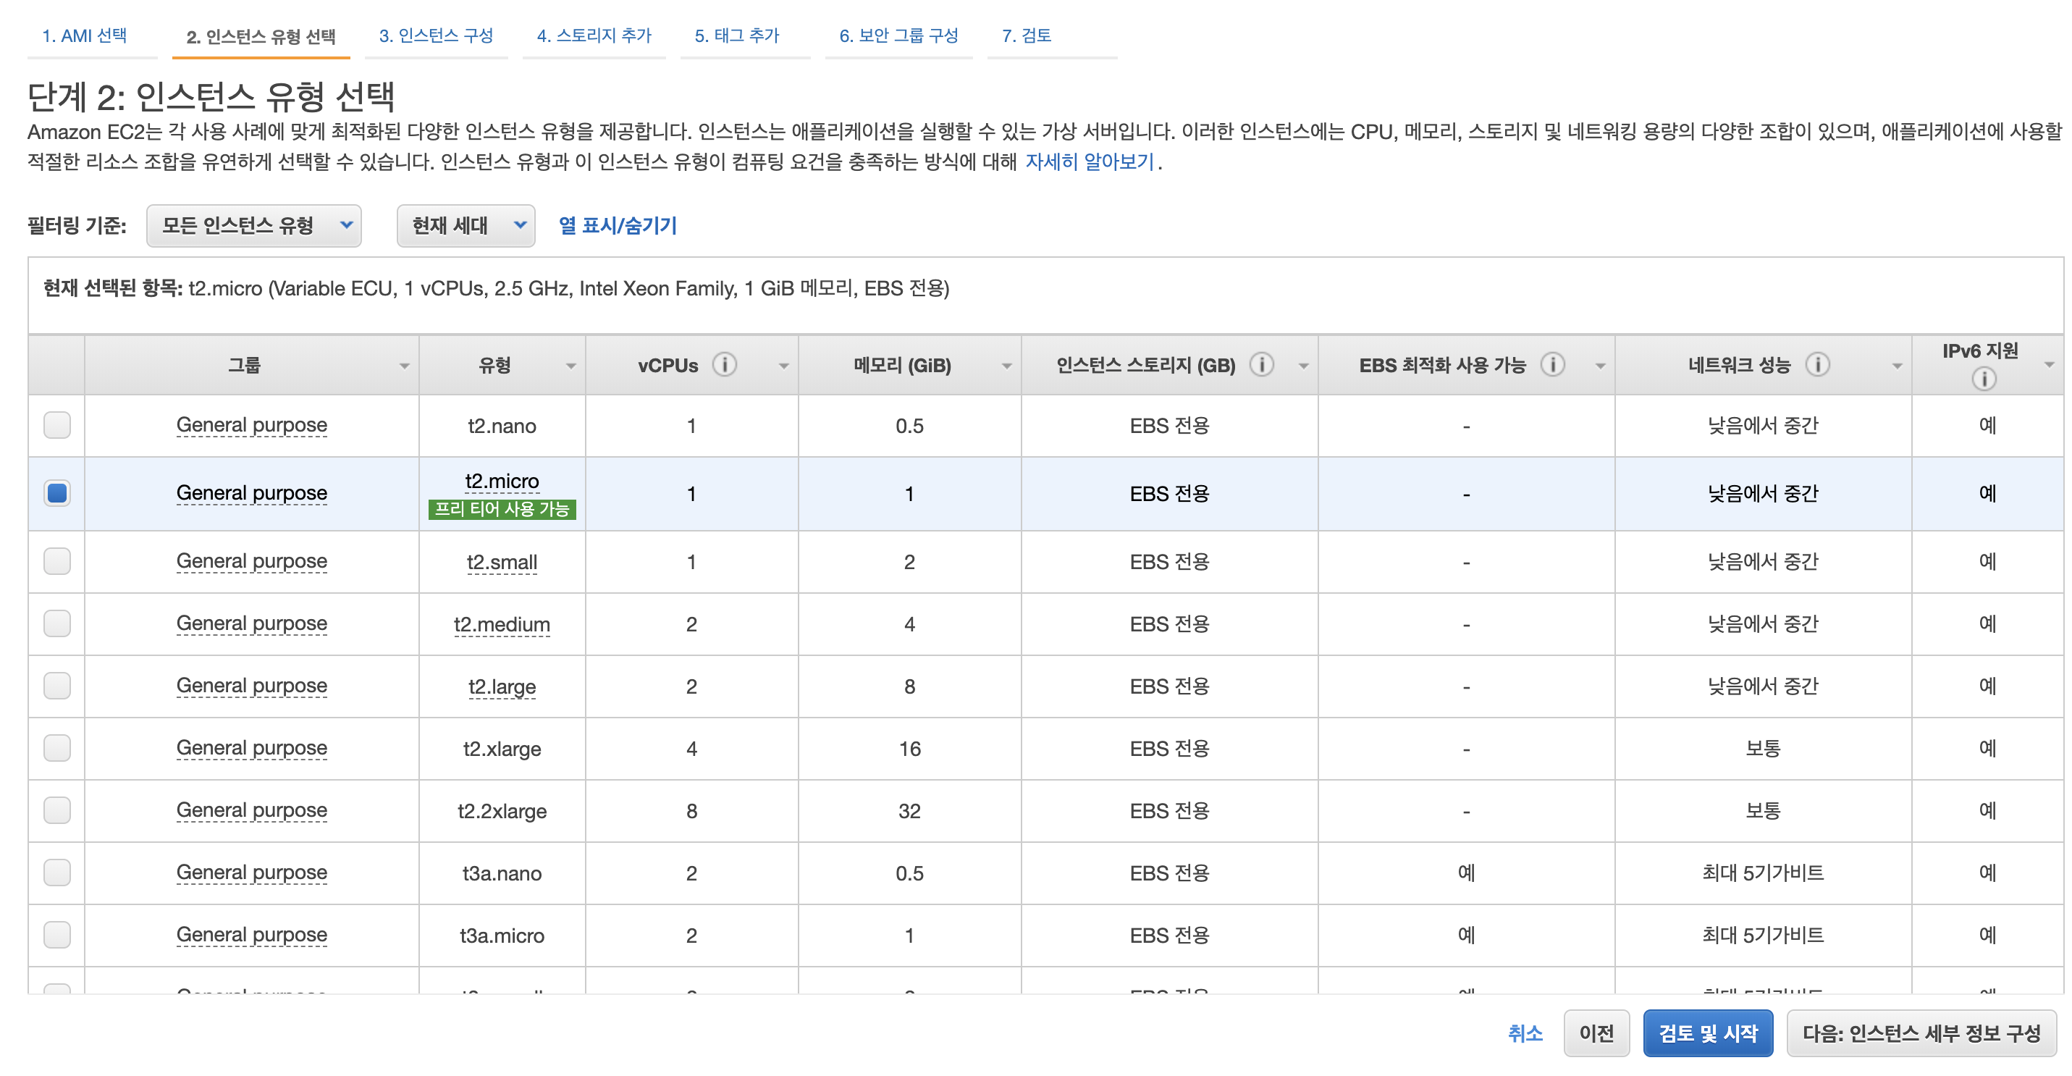Go to step 7. 검토 tab
The height and width of the screenshot is (1076, 2072).
[1027, 36]
